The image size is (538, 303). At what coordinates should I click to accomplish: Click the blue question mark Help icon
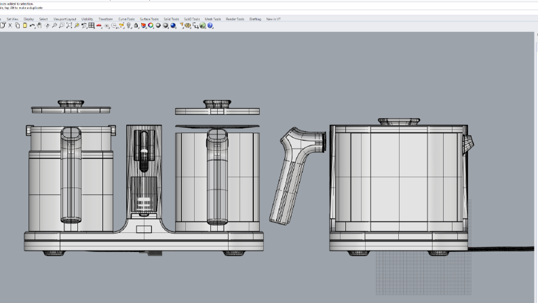(x=210, y=25)
